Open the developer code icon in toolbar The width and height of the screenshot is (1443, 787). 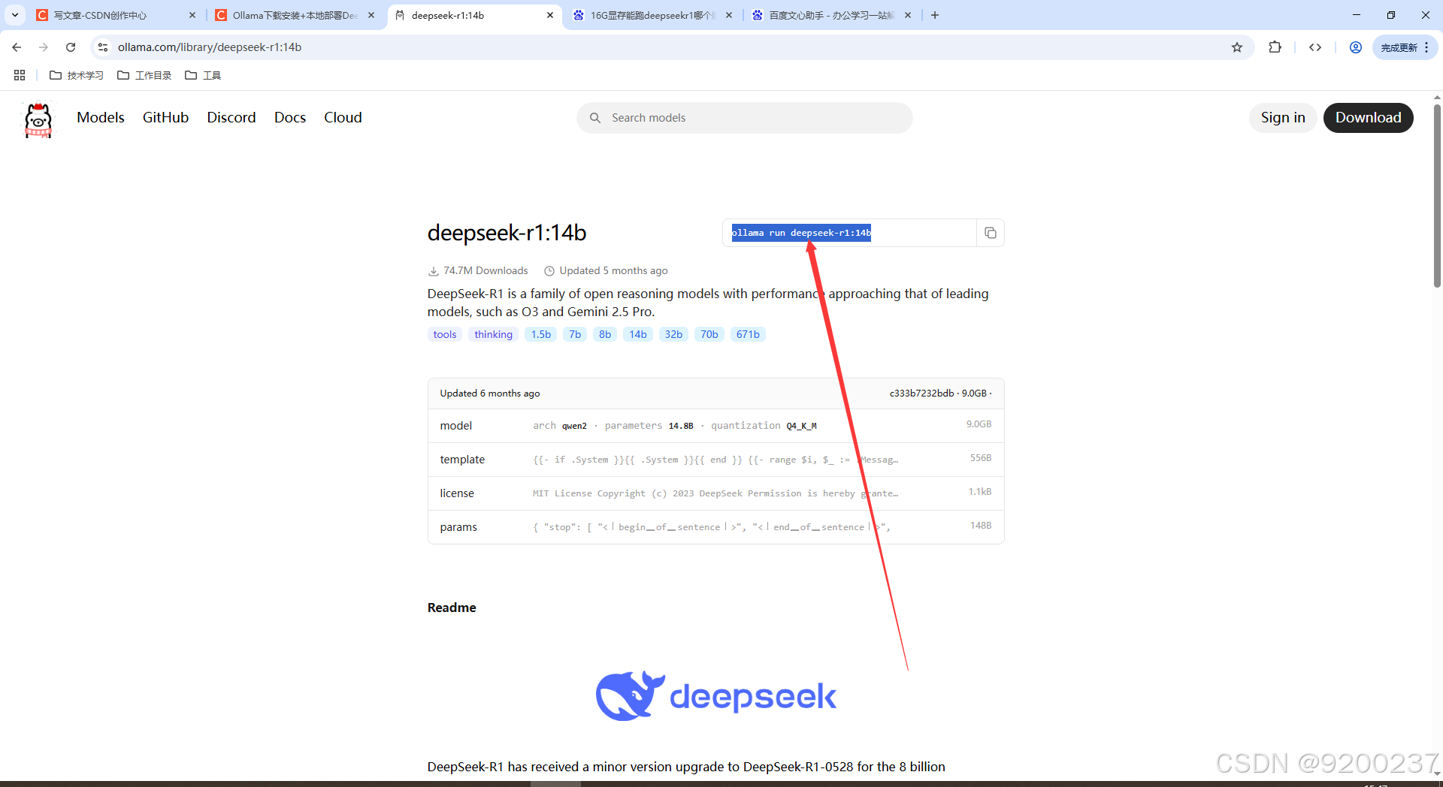(x=1315, y=47)
